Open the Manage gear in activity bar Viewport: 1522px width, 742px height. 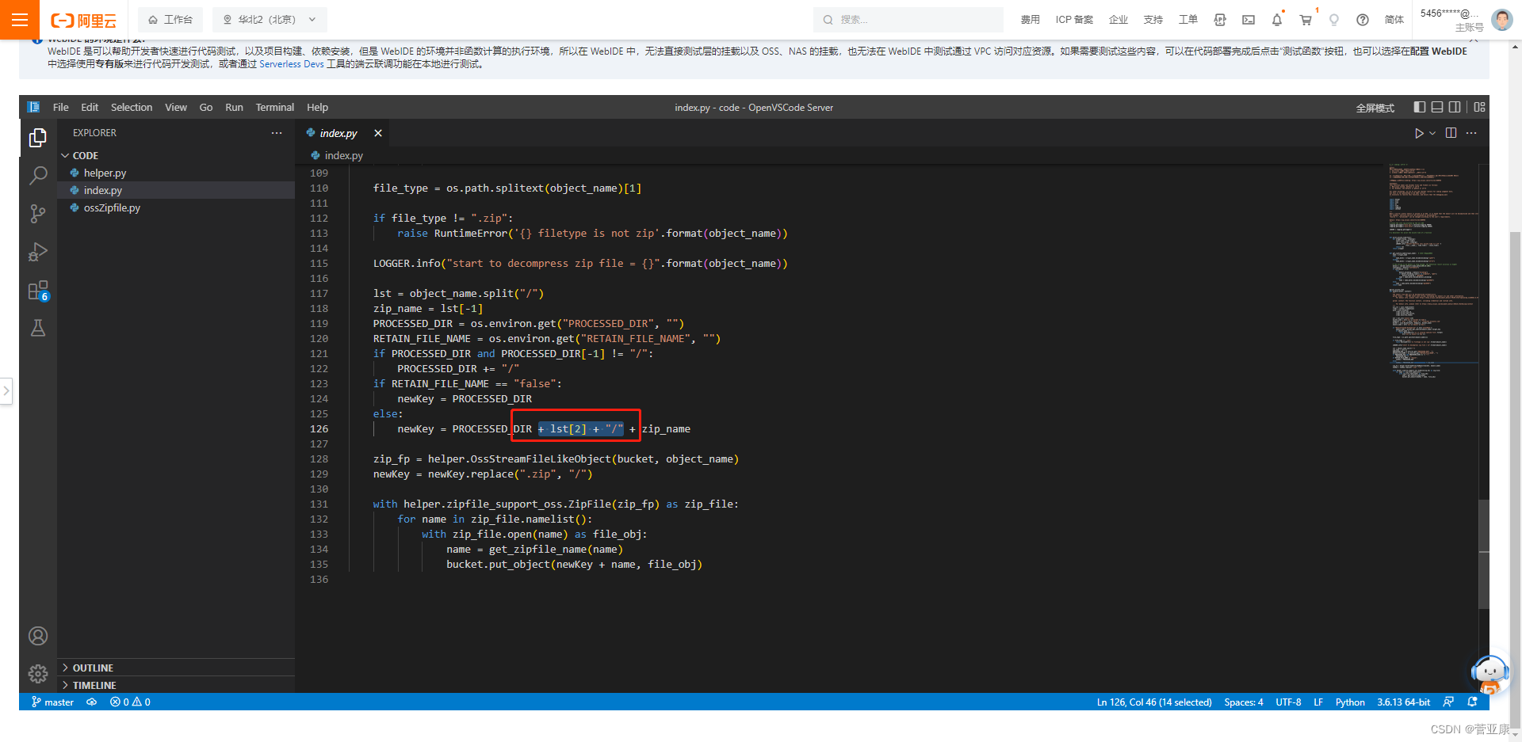38,674
